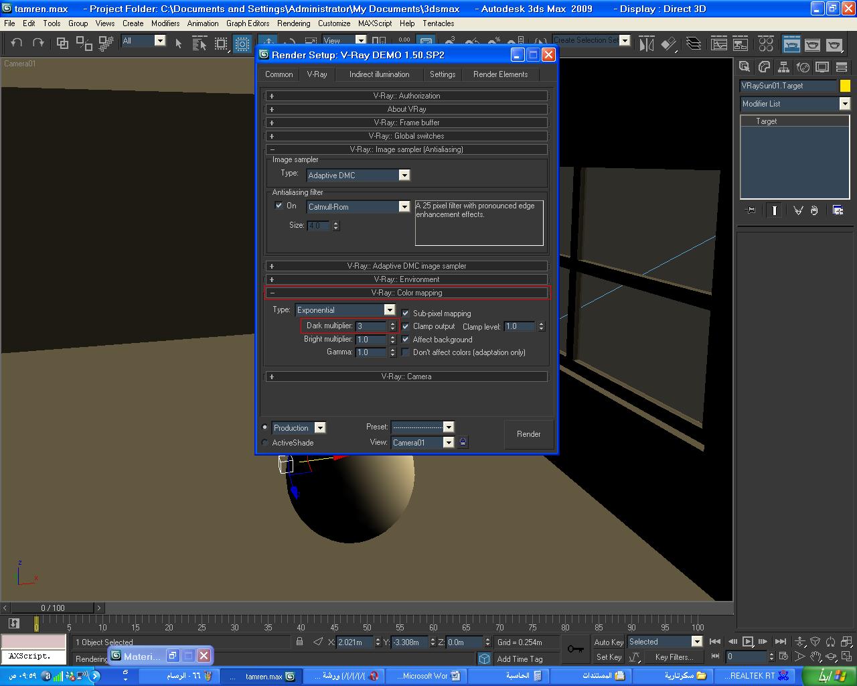
Task: Open Curve Editor icon in toolbar
Action: pos(719,44)
